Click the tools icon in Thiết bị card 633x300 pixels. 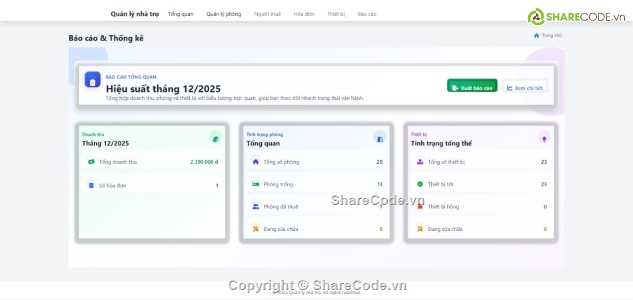coord(420,229)
